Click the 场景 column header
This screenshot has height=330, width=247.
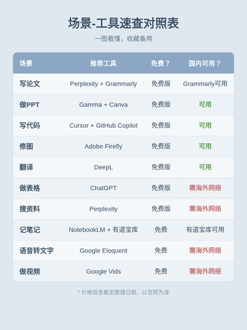26,63
